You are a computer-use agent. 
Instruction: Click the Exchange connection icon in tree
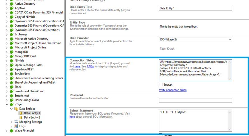click(x=12, y=34)
